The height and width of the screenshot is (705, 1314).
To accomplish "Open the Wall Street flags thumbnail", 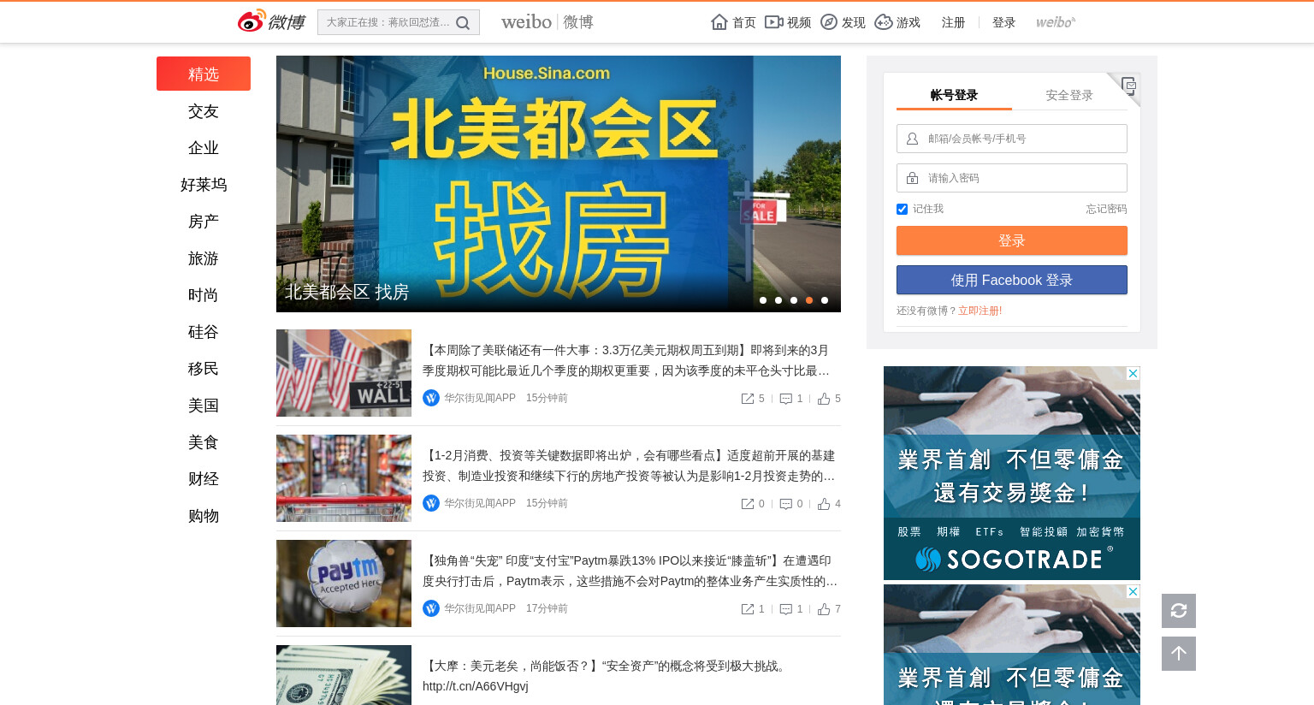I will (344, 373).
